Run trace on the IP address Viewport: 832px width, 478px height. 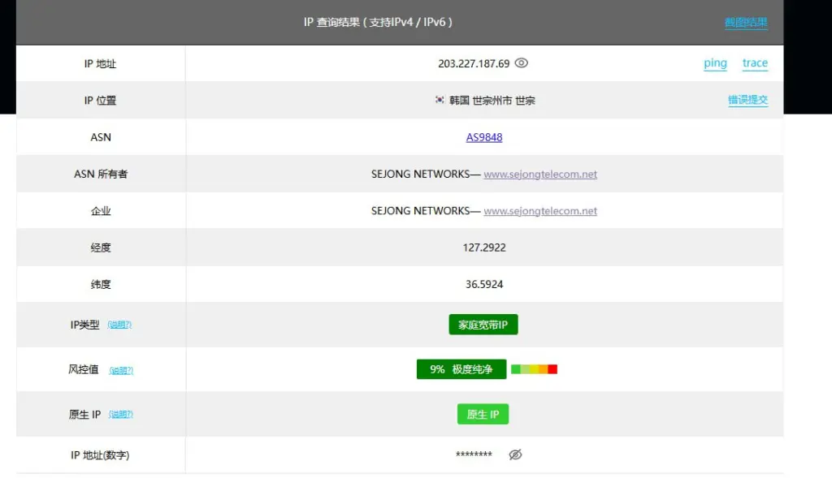click(x=755, y=63)
